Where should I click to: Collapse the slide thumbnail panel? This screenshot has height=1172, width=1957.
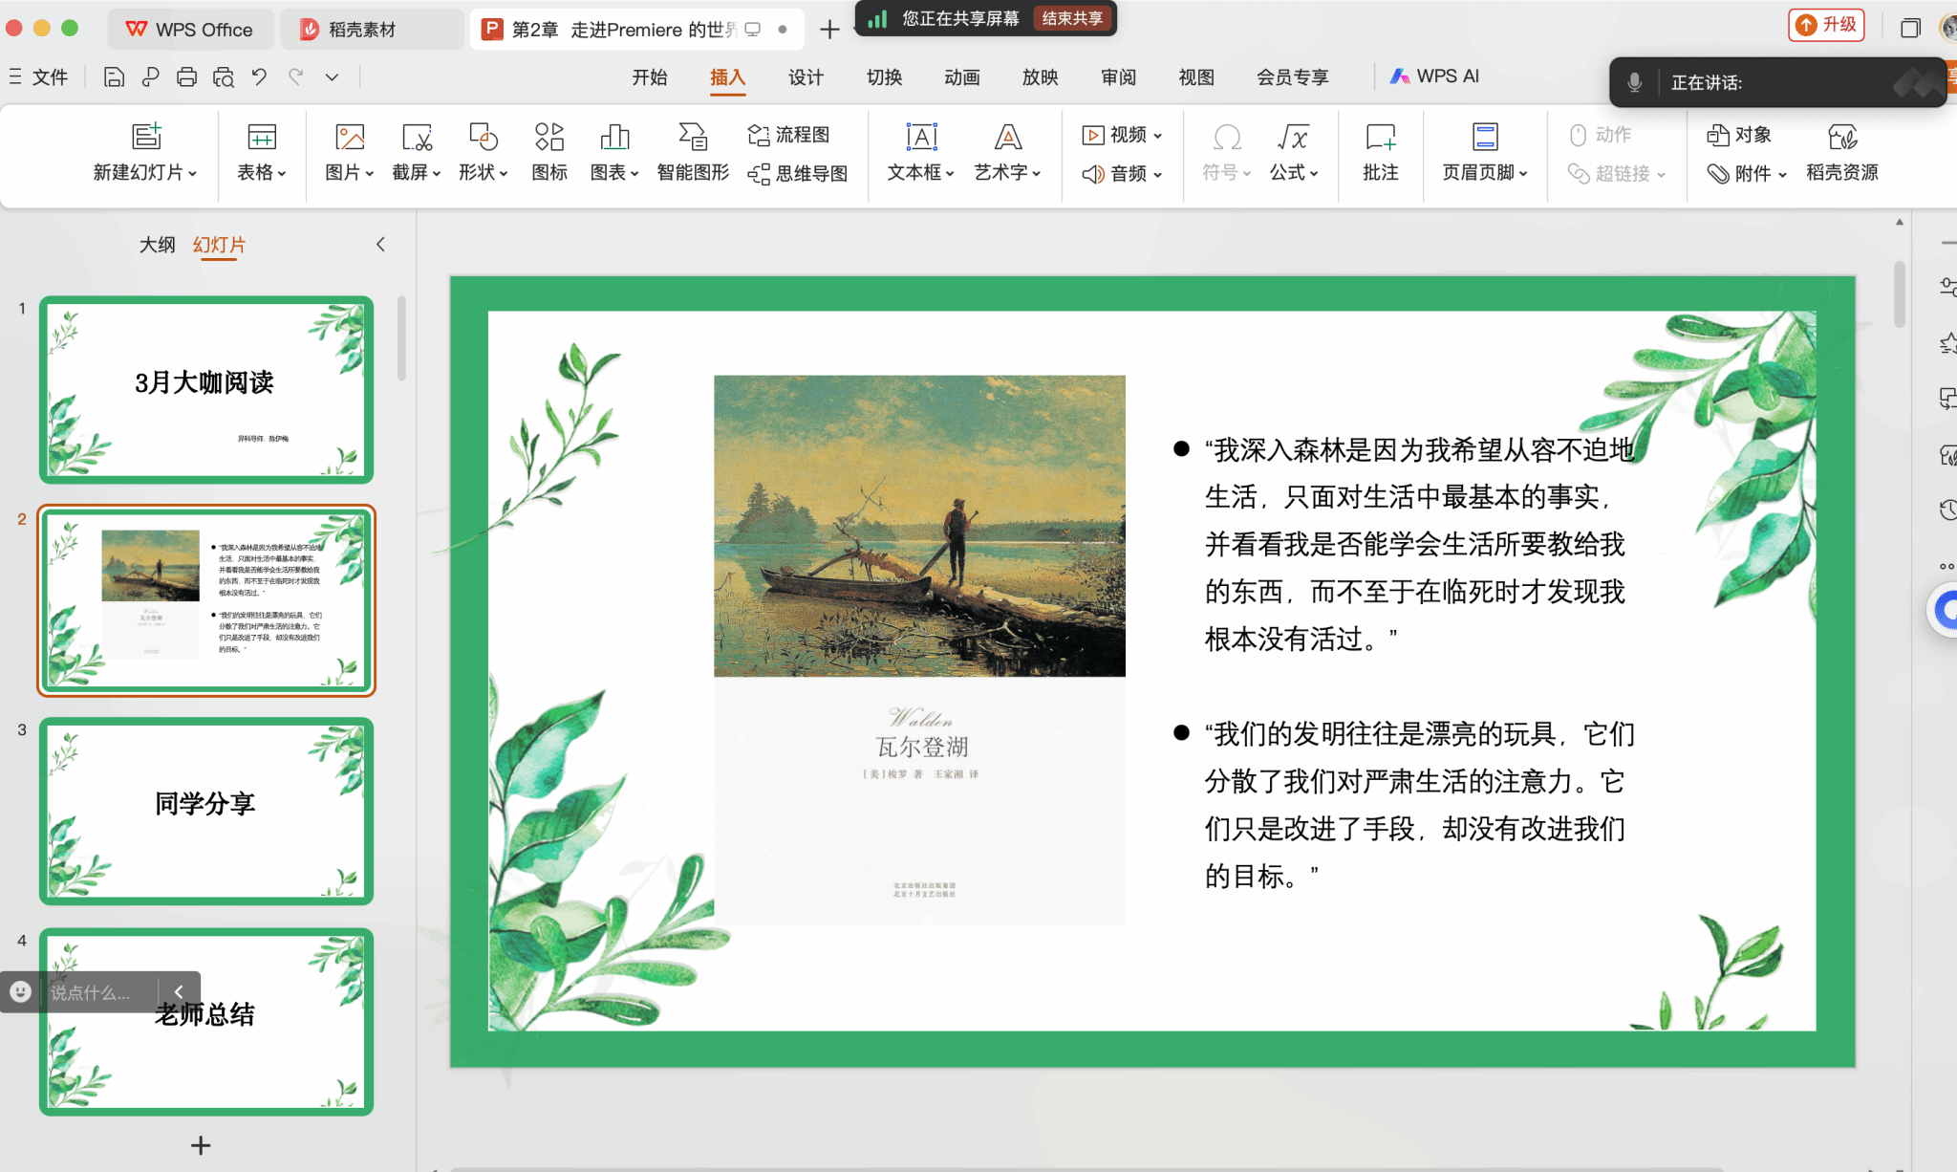(380, 245)
